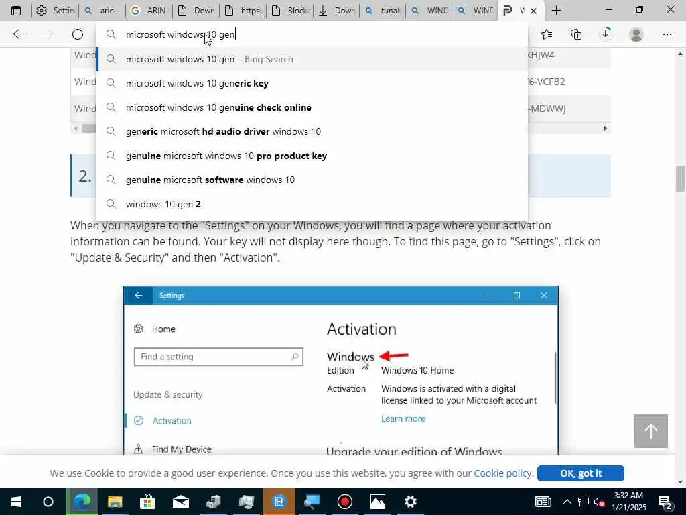Switch to the 'tunak' search tab
The image size is (686, 515).
tap(383, 11)
